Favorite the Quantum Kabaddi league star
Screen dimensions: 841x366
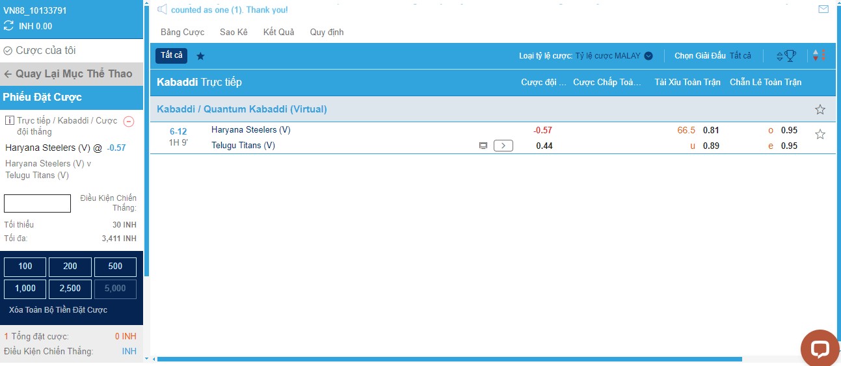point(820,109)
